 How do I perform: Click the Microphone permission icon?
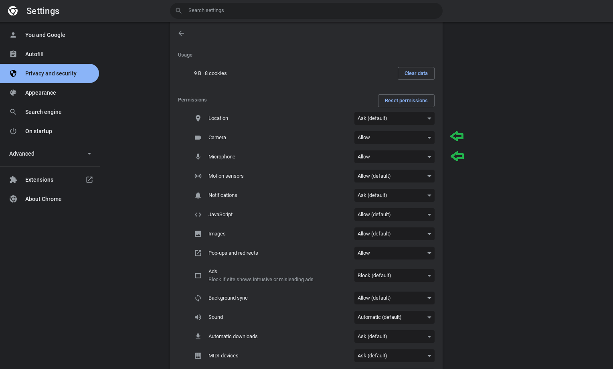198,157
